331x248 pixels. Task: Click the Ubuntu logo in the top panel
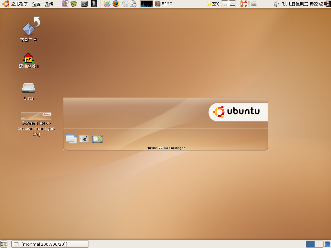[x=6, y=4]
